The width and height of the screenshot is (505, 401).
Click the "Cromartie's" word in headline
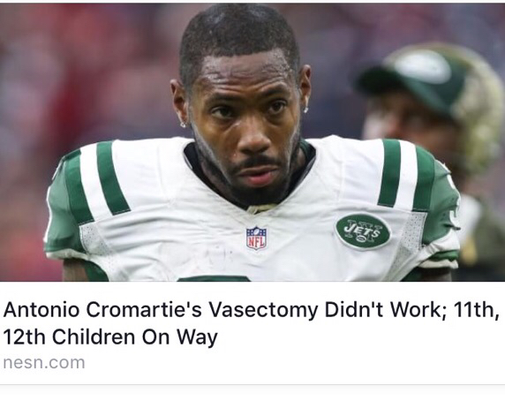(144, 309)
